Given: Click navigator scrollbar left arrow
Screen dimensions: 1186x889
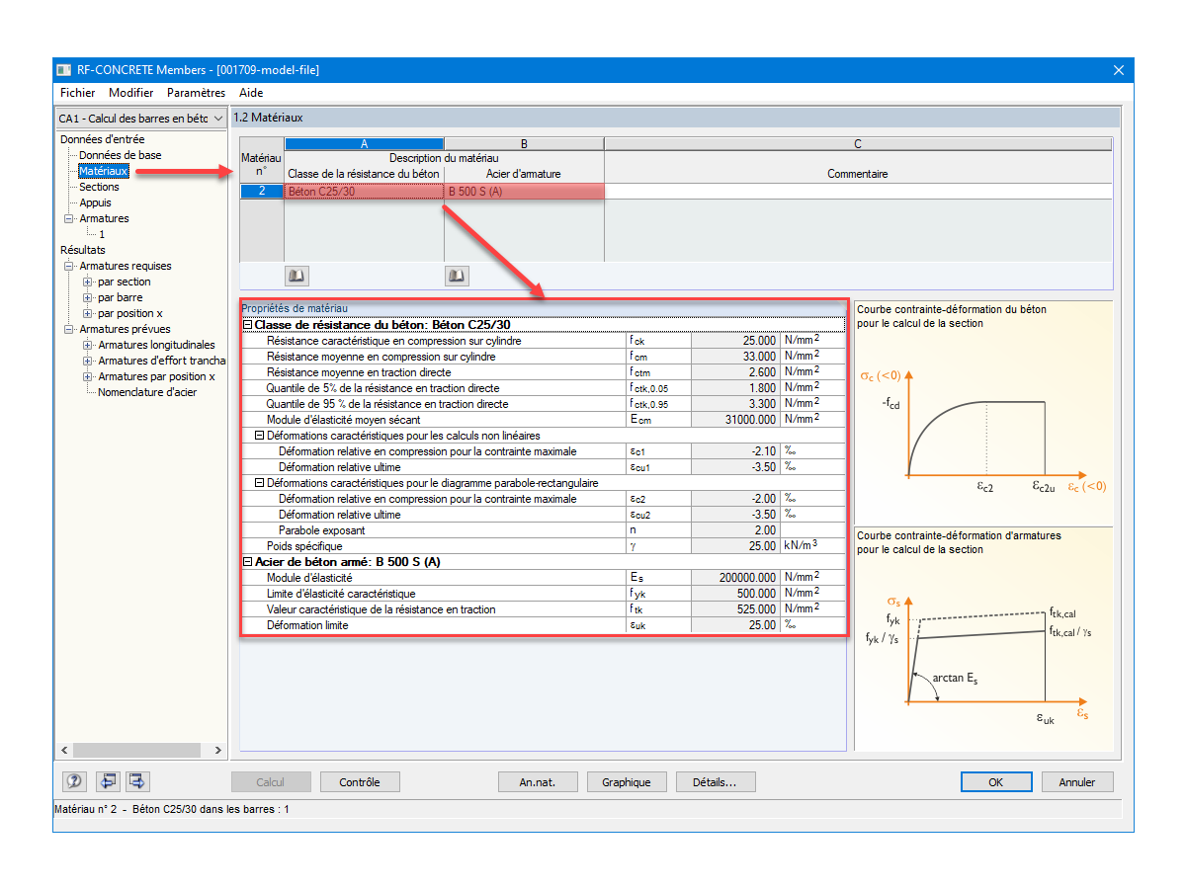Looking at the screenshot, I should coord(63,751).
